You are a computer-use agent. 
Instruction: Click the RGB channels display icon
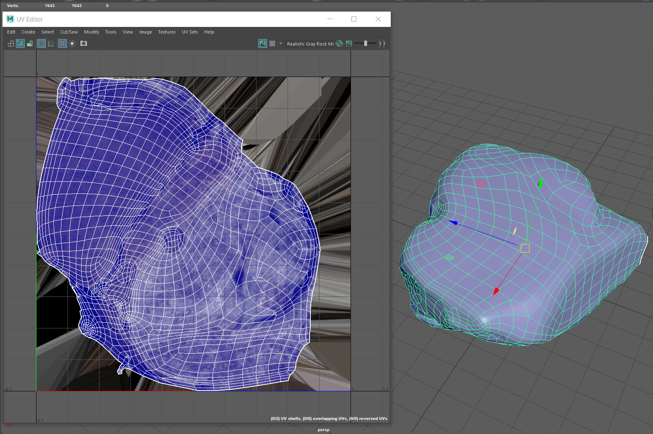[339, 43]
